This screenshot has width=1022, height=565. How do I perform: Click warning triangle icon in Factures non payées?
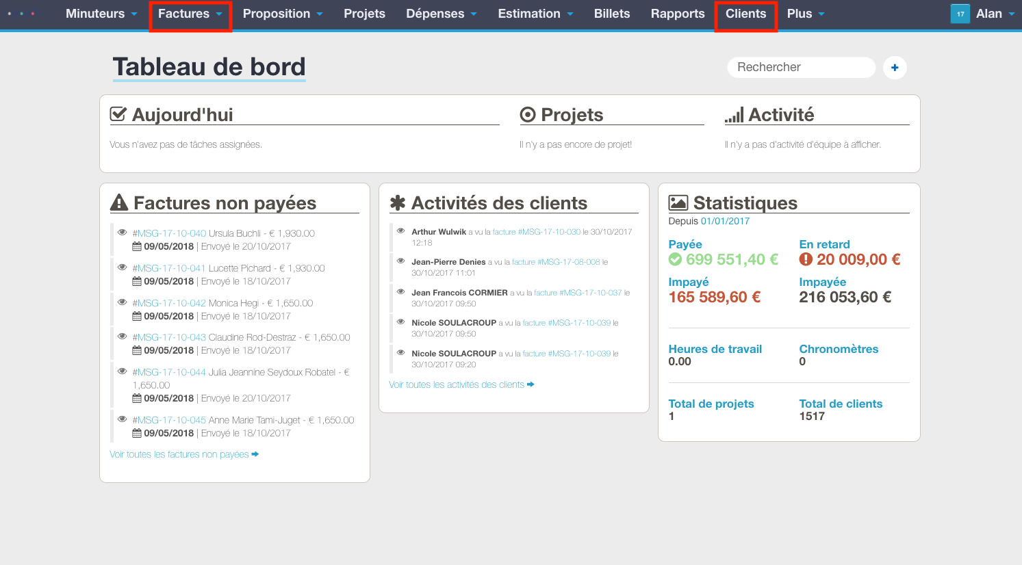click(119, 202)
